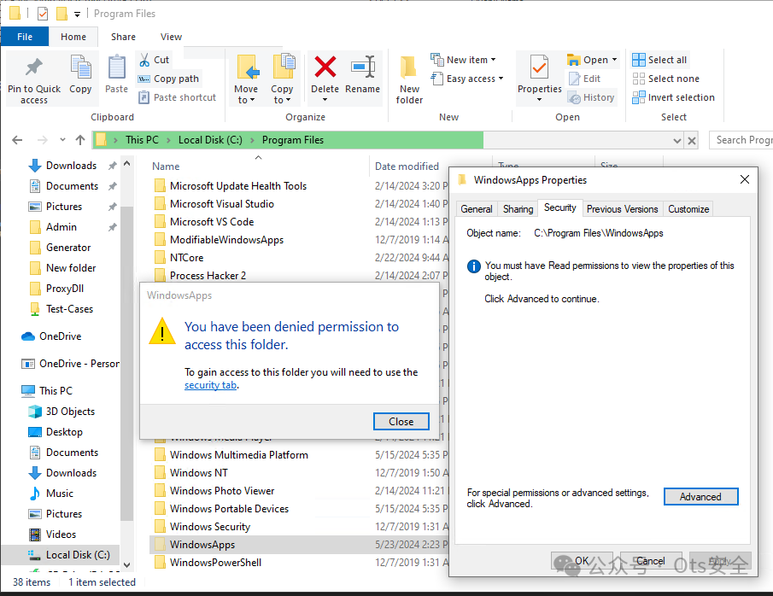Click Local Disk (C:) breadcrumb in address bar
Image resolution: width=773 pixels, height=596 pixels.
coord(210,140)
